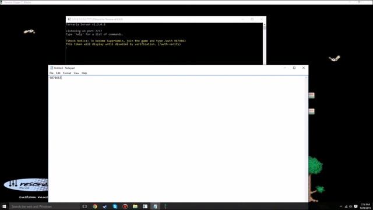Switch to Notepad taskbar button
Viewport: 373px width, 210px height.
pyautogui.click(x=155, y=206)
